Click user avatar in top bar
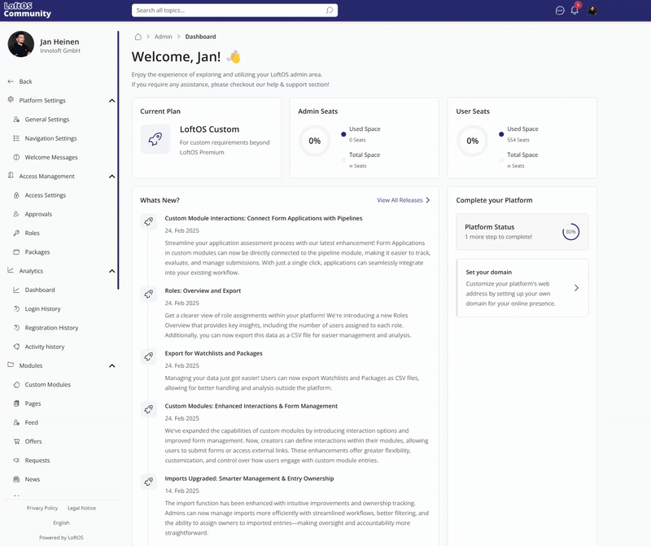The width and height of the screenshot is (651, 546). pos(592,11)
